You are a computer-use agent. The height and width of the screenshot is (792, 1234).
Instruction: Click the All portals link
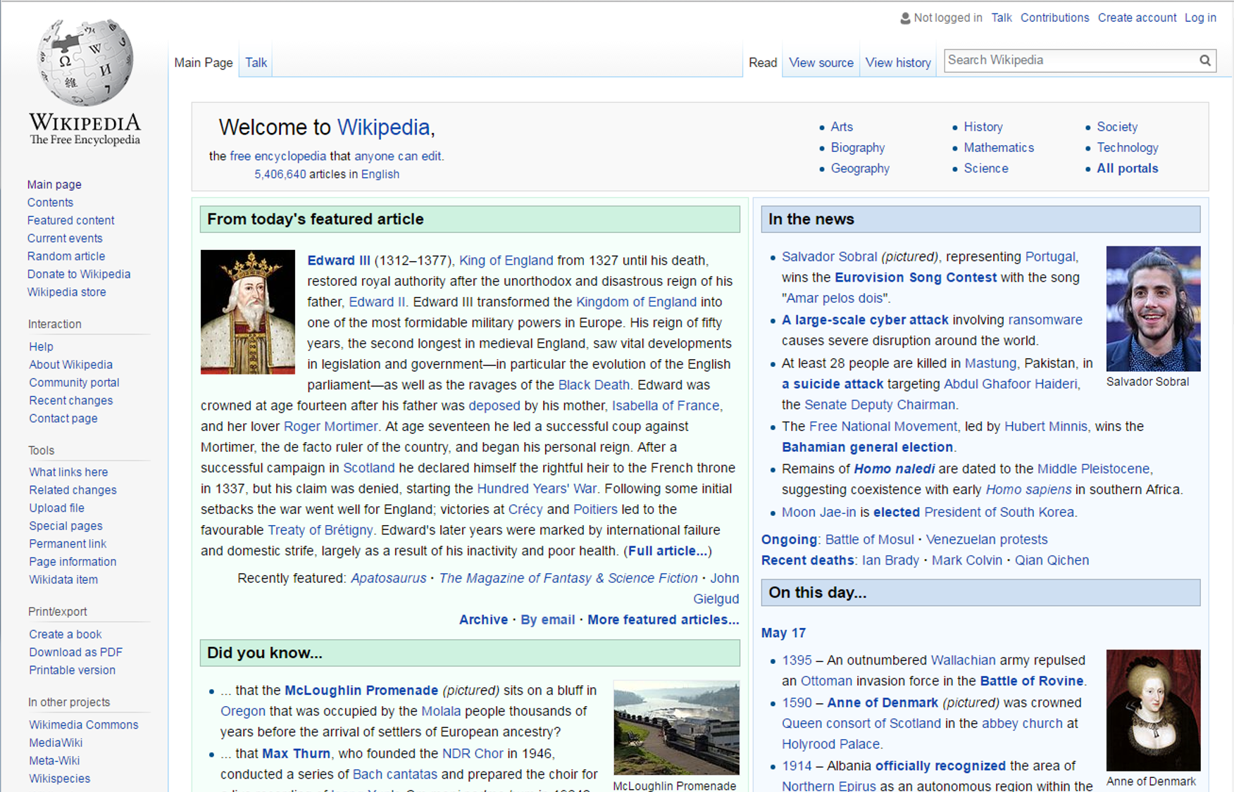(1128, 169)
